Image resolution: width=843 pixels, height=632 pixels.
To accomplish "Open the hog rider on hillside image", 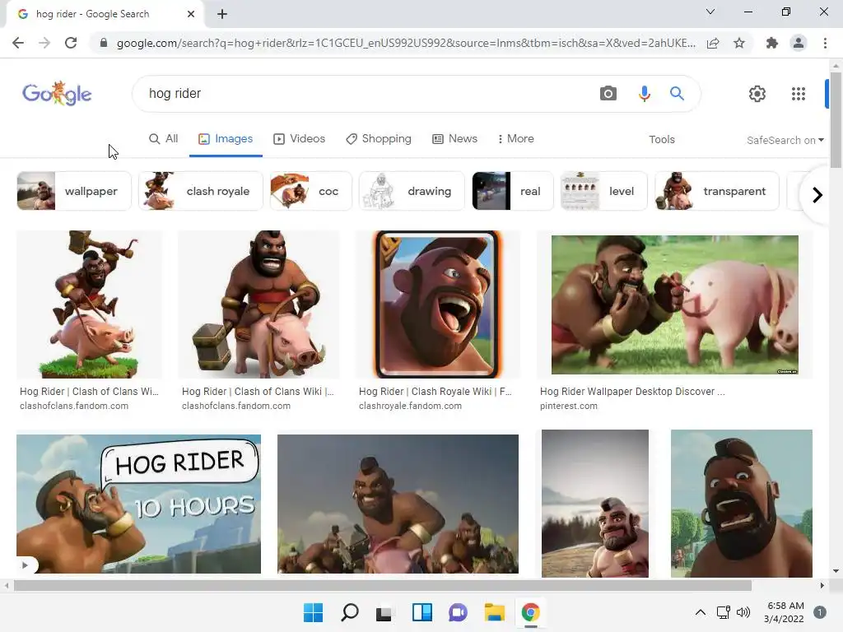I will click(595, 504).
